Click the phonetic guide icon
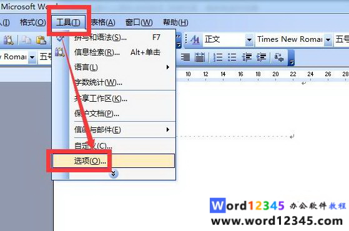 pos(279,57)
